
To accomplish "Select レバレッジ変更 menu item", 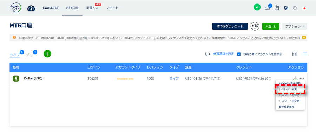I will point(288,89).
